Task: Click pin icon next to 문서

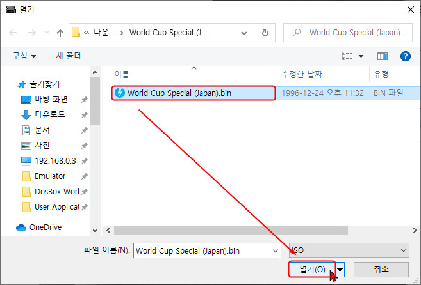Action: click(85, 130)
